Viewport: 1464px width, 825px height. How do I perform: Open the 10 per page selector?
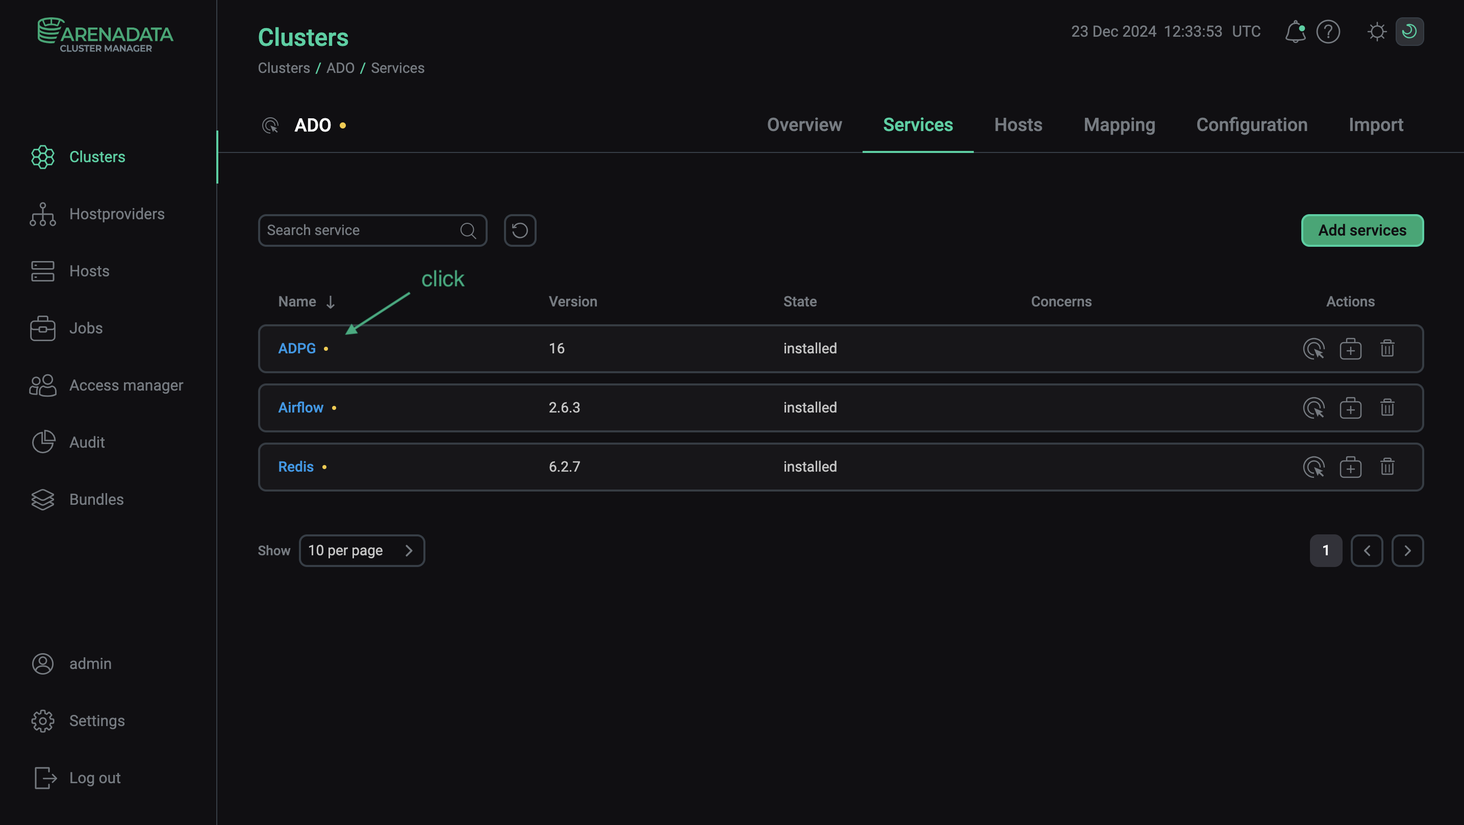pyautogui.click(x=362, y=550)
